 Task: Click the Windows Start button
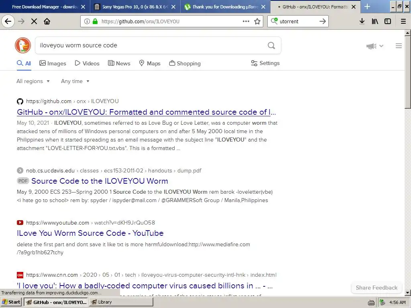[11, 302]
